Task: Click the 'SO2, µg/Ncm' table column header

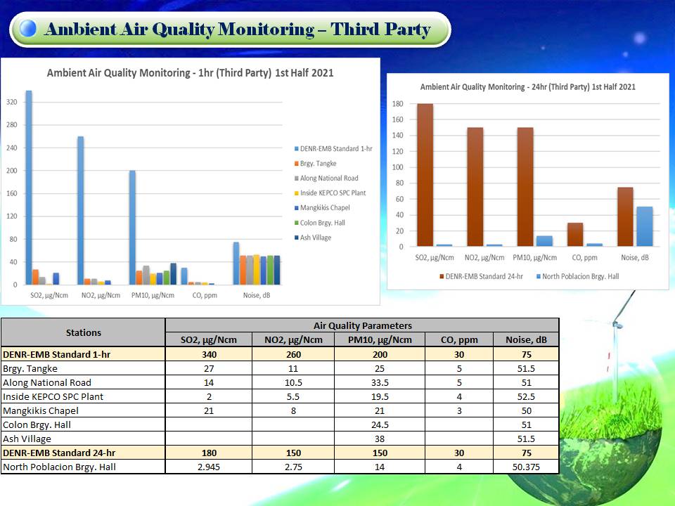Action: pos(209,340)
